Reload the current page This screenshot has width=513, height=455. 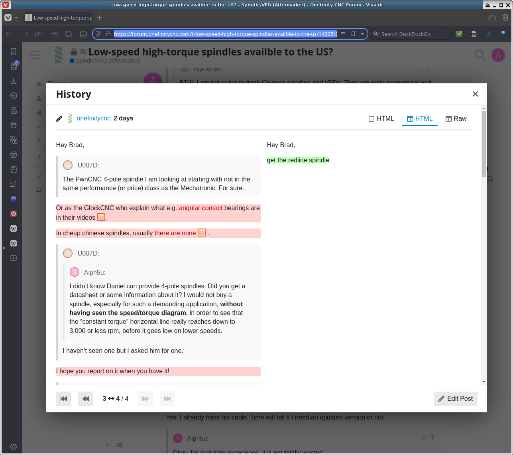tap(69, 34)
